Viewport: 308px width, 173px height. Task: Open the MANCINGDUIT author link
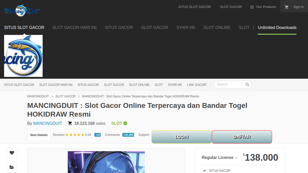[x=48, y=124]
